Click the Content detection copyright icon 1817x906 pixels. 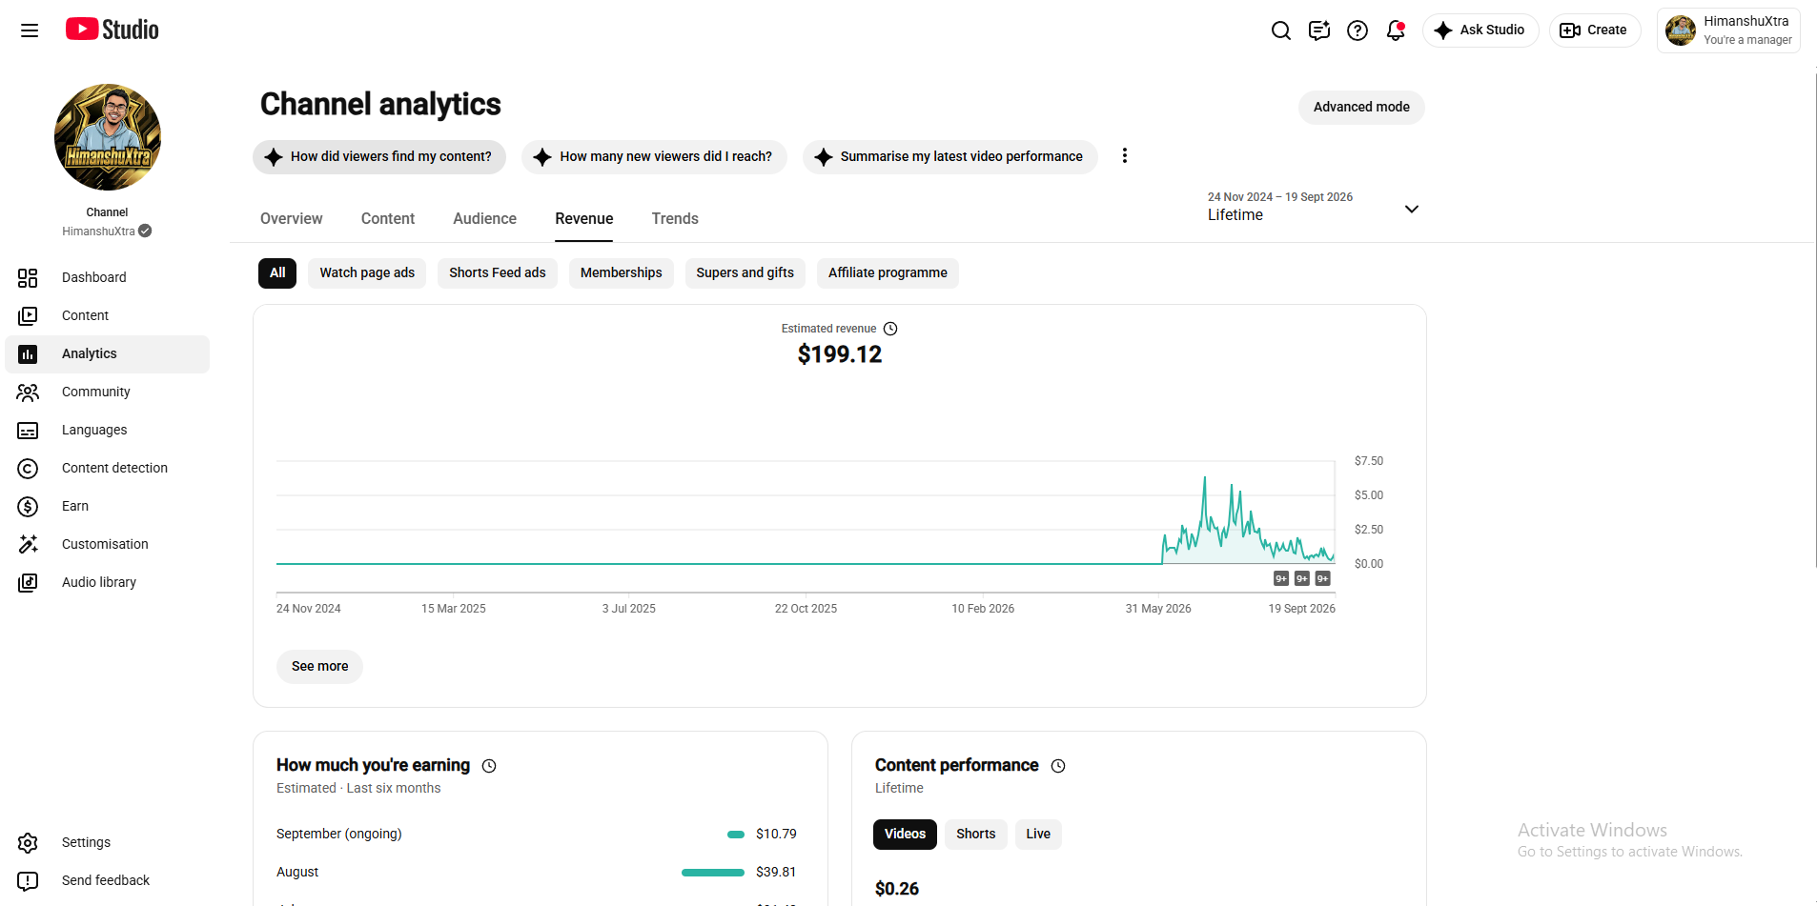pos(28,469)
